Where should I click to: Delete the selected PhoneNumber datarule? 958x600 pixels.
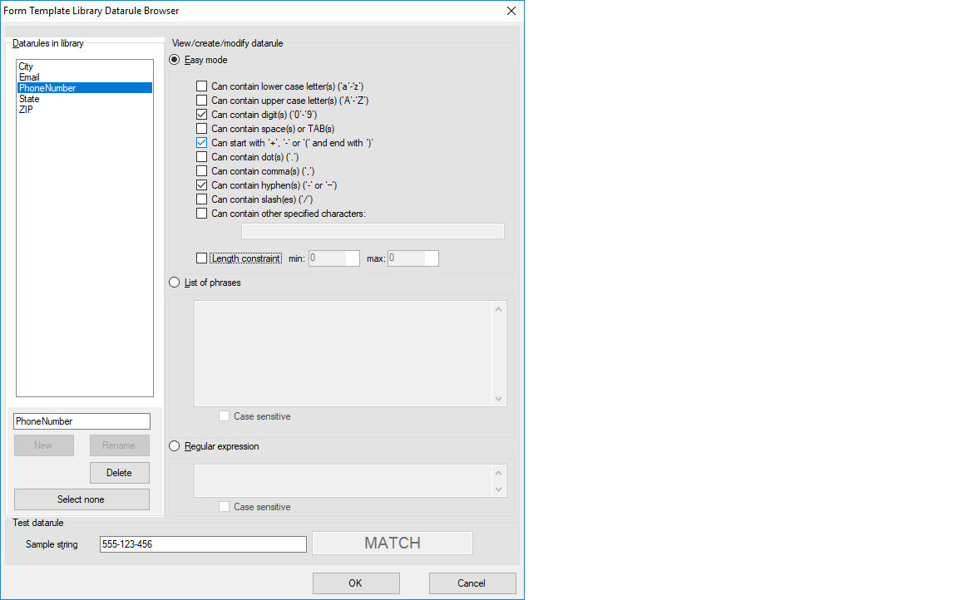click(119, 472)
